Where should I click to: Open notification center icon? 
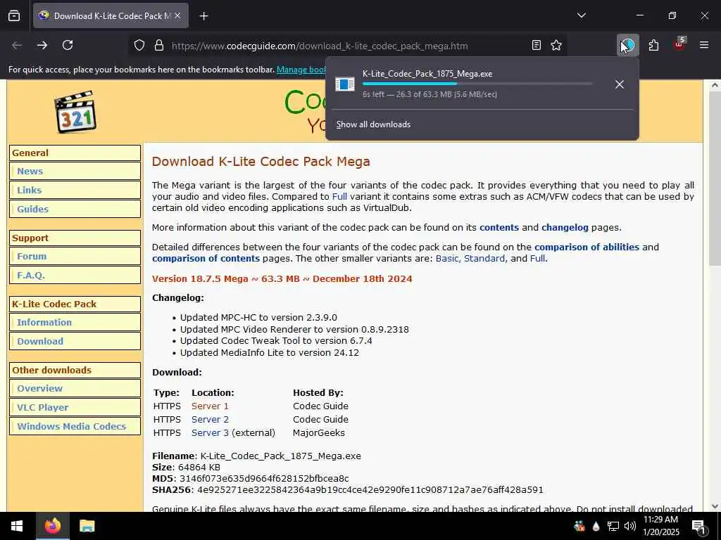click(699, 527)
